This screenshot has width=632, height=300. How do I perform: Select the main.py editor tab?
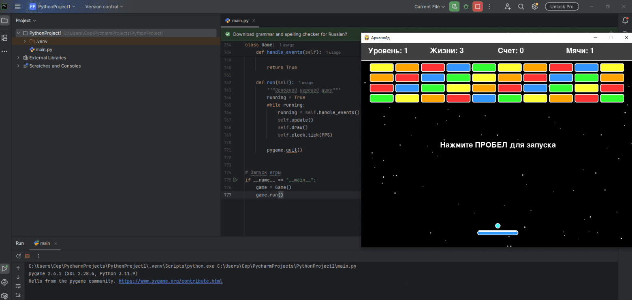(x=240, y=21)
